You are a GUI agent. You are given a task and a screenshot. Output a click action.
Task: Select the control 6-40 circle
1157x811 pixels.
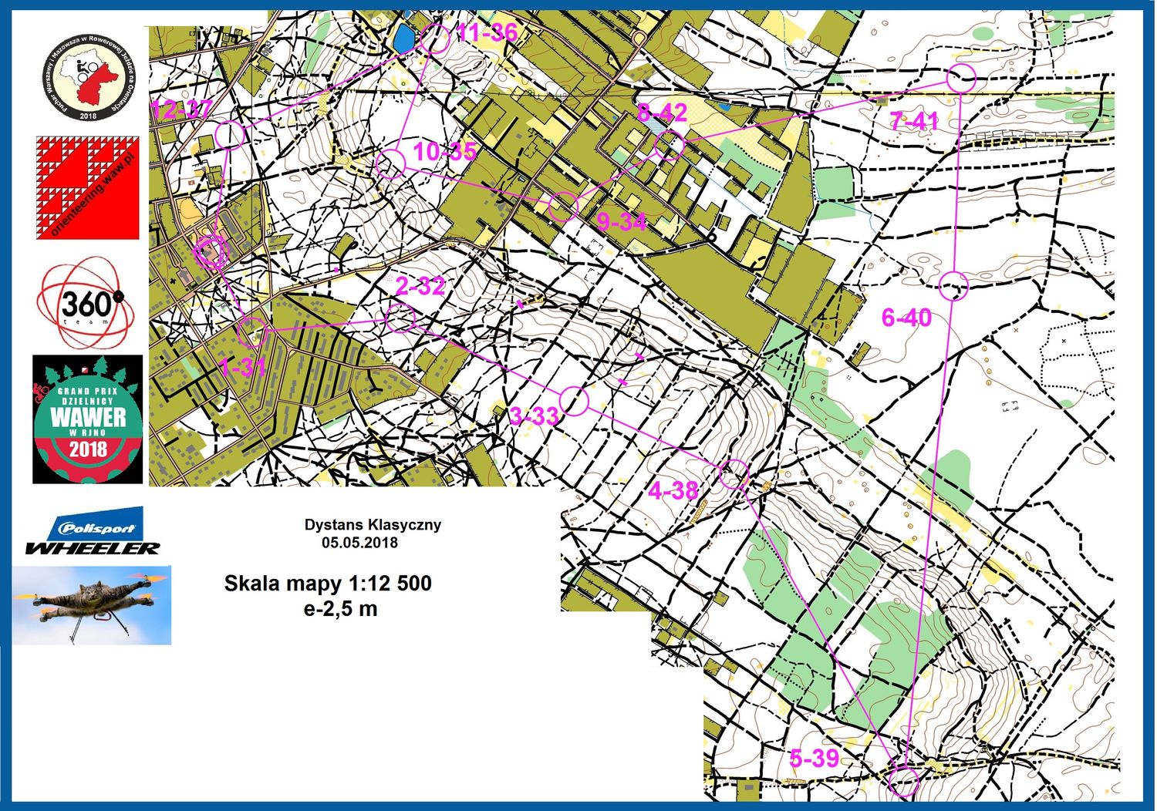click(x=954, y=286)
